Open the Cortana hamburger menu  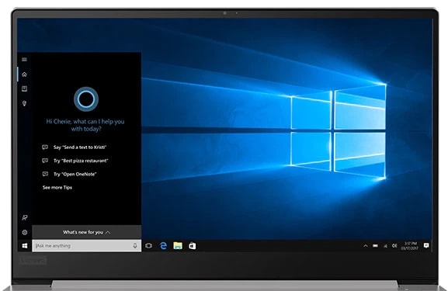[x=24, y=60]
